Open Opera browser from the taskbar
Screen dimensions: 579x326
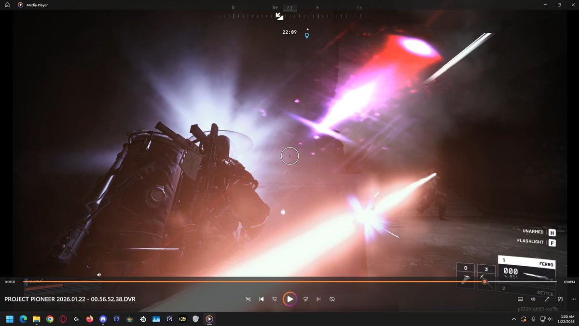point(63,319)
